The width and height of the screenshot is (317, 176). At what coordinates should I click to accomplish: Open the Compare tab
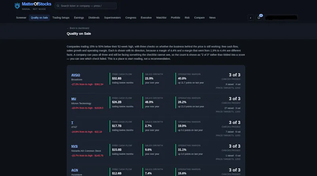click(x=199, y=17)
